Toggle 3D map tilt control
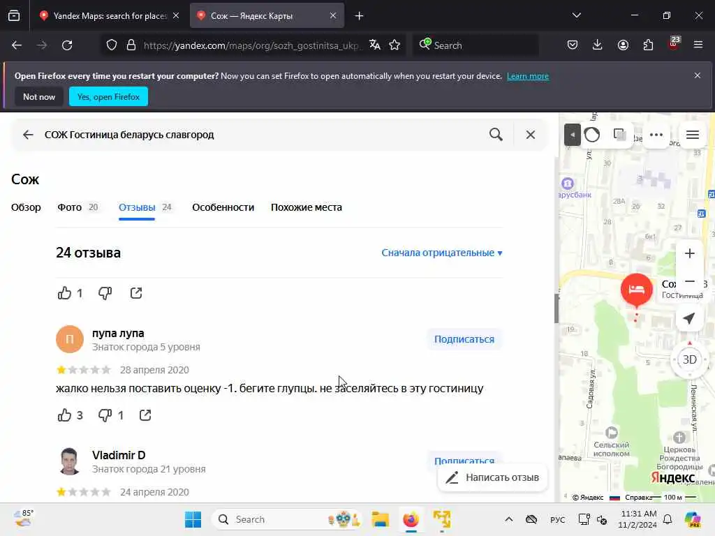Image resolution: width=715 pixels, height=536 pixels. click(689, 359)
